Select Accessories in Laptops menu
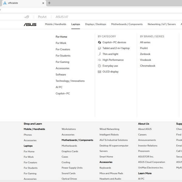Image resolution: width=182 pixels, height=182 pixels. pyautogui.click(x=62, y=68)
